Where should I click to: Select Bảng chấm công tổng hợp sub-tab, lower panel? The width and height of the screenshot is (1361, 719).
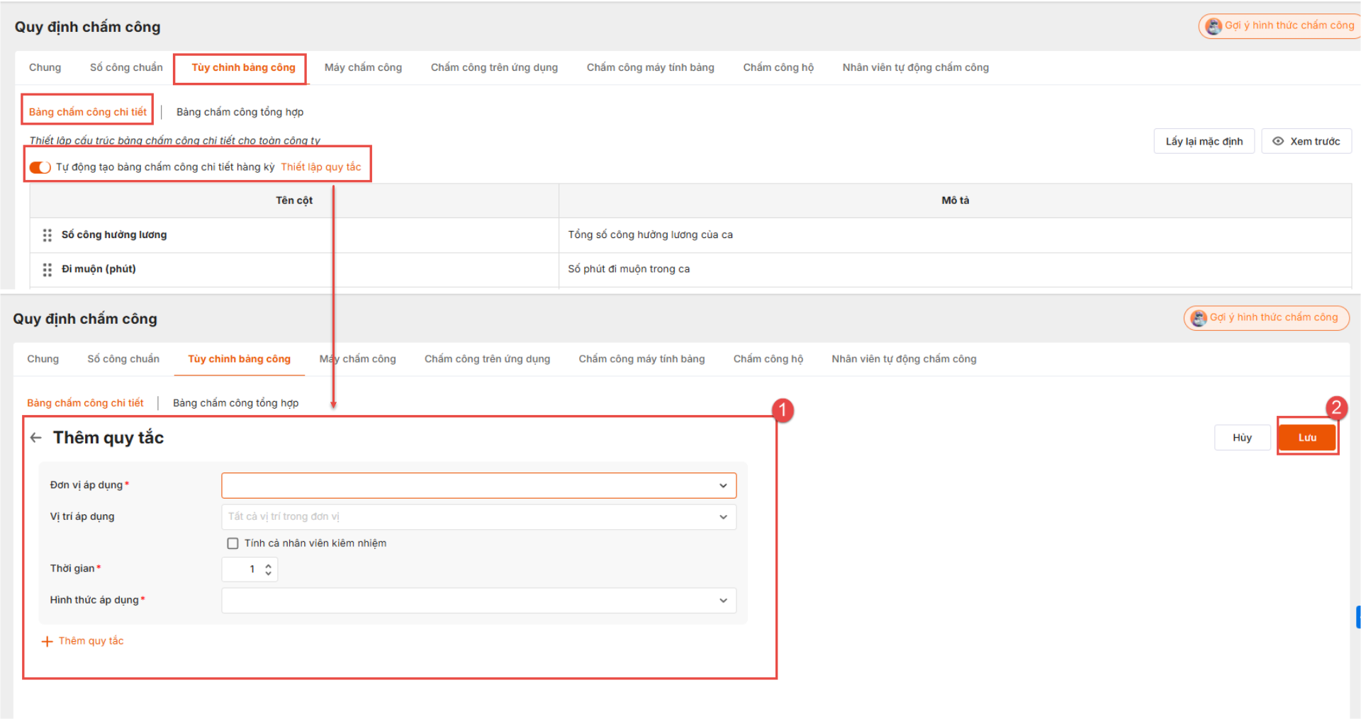[235, 403]
